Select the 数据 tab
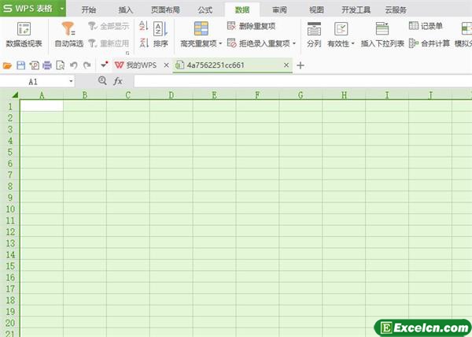472x337 pixels. (242, 10)
